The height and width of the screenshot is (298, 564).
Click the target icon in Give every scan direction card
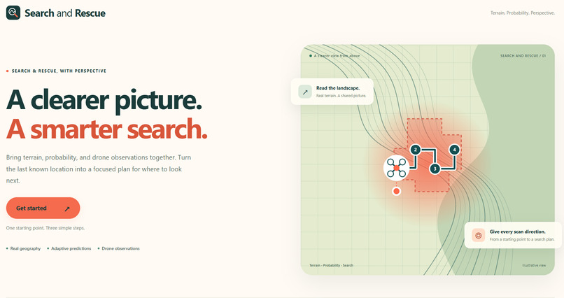click(479, 236)
